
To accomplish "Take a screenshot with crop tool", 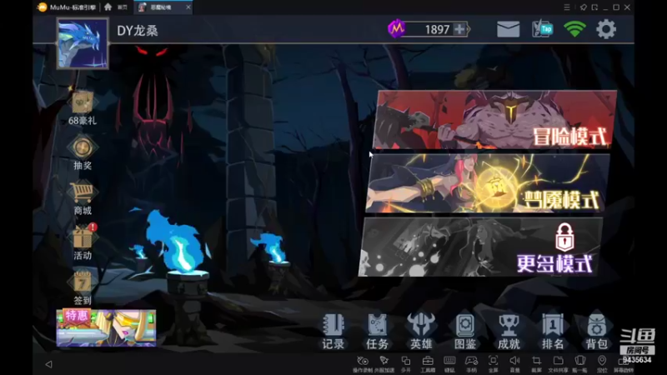I will pos(536,364).
